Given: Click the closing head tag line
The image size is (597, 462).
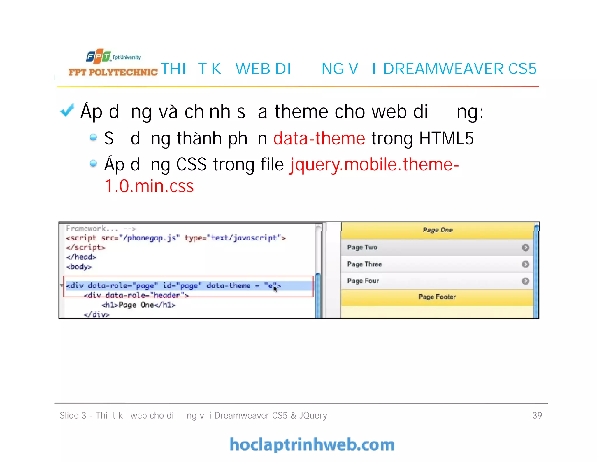Looking at the screenshot, I should pyautogui.click(x=81, y=257).
